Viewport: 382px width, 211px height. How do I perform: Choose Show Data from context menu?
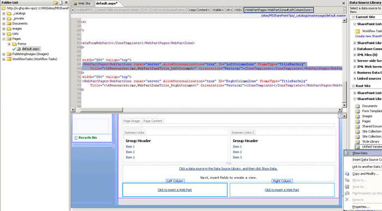[363, 153]
